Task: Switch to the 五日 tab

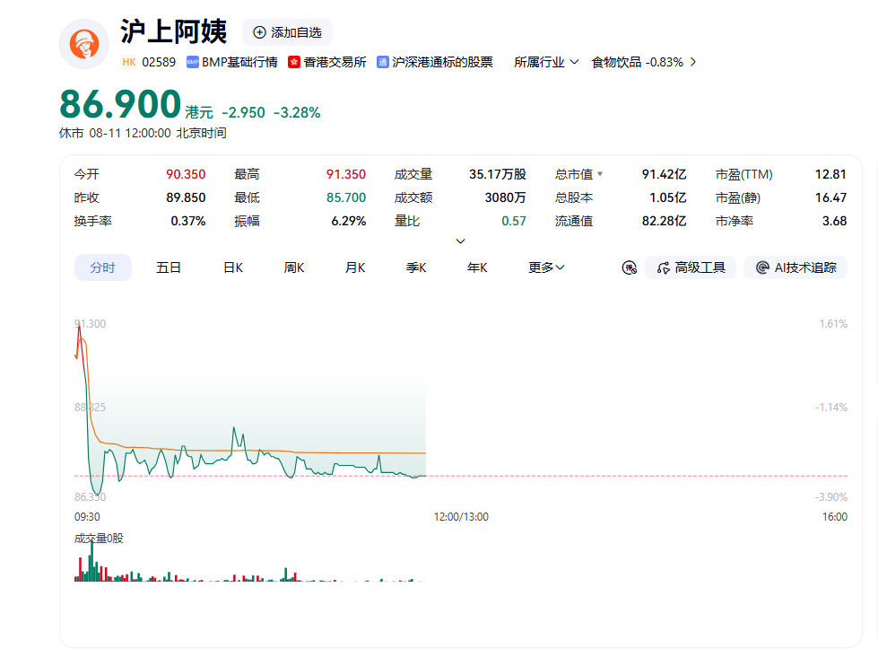Action: [x=169, y=267]
